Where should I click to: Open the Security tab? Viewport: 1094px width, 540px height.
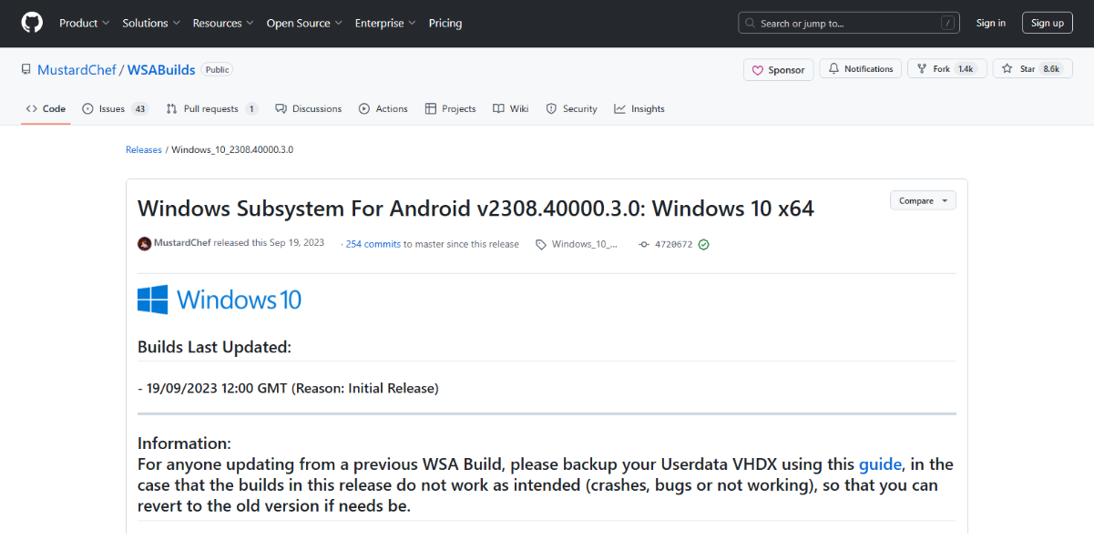(571, 108)
